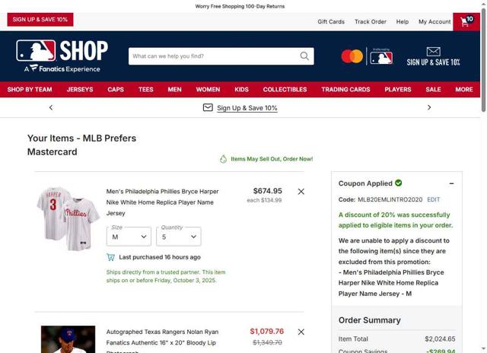The height and width of the screenshot is (353, 487).
Task: Open the Quantity dropdown showing 5
Action: (x=179, y=237)
